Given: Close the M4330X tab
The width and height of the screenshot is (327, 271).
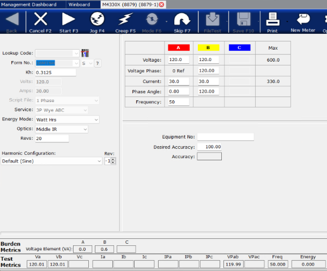Looking at the screenshot, I should [x=161, y=4].
